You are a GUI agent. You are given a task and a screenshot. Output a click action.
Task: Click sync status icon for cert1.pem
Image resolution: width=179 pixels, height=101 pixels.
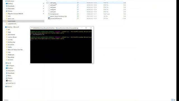pyautogui.click(x=78, y=3)
